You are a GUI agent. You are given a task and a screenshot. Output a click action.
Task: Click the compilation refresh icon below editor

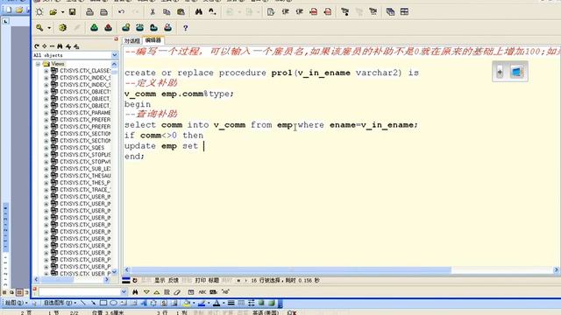(x=135, y=281)
